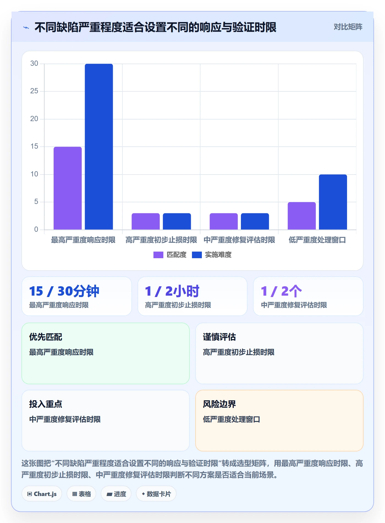Open the green 优先匹配 matrix card

[106, 353]
